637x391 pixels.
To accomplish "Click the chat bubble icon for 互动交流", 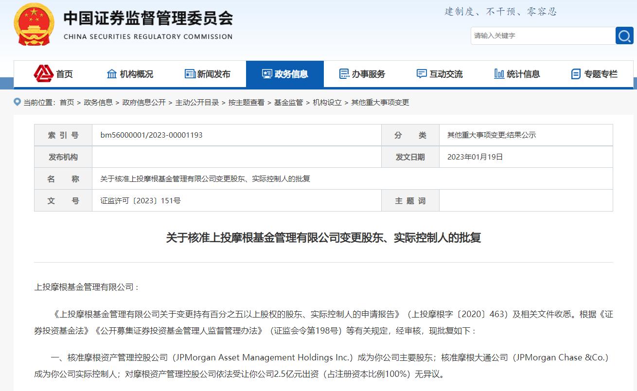I will tap(422, 73).
